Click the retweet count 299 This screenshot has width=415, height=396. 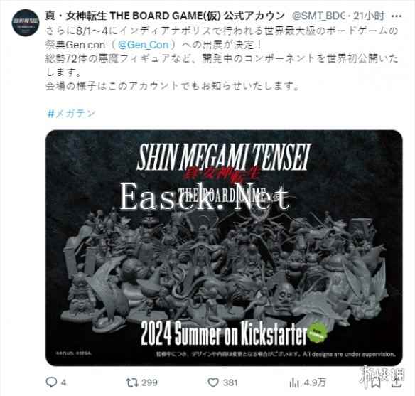[x=149, y=382]
